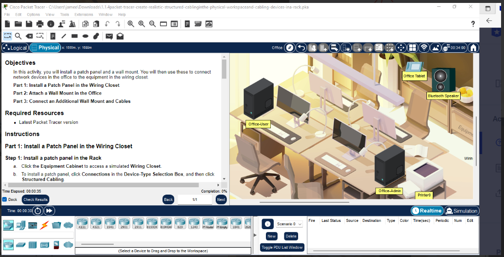Go back a level with return arrow

301,48
